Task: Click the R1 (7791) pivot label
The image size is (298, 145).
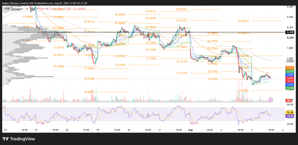Action: tap(213, 49)
